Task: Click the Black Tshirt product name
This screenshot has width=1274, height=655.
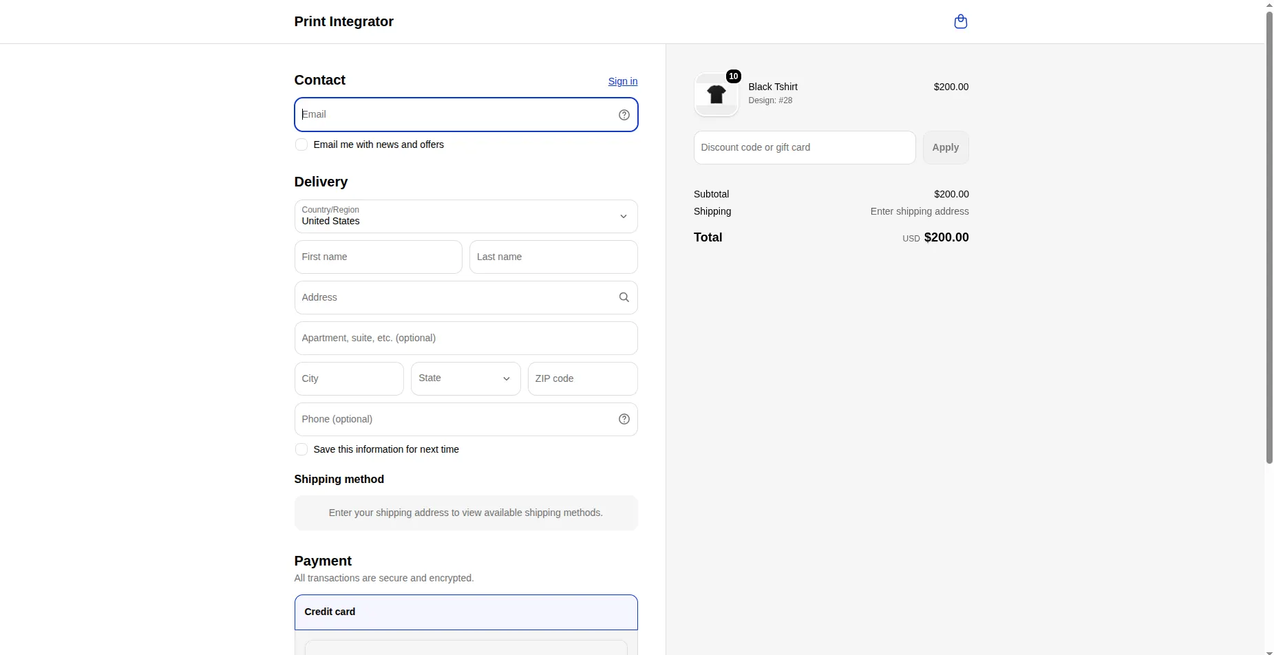Action: tap(772, 87)
